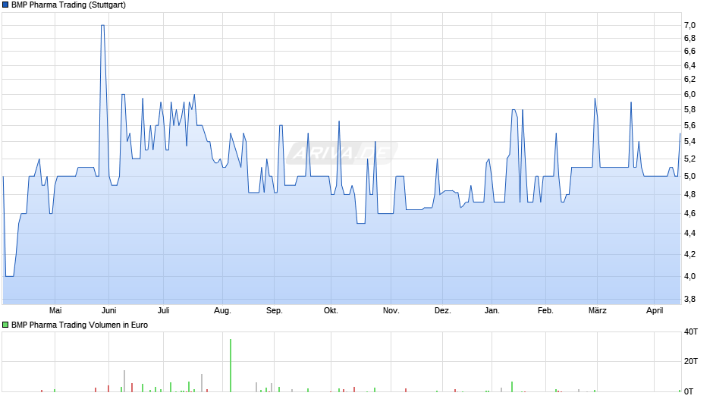Click the 'Juni' month label
The height and width of the screenshot is (399, 713).
[108, 310]
